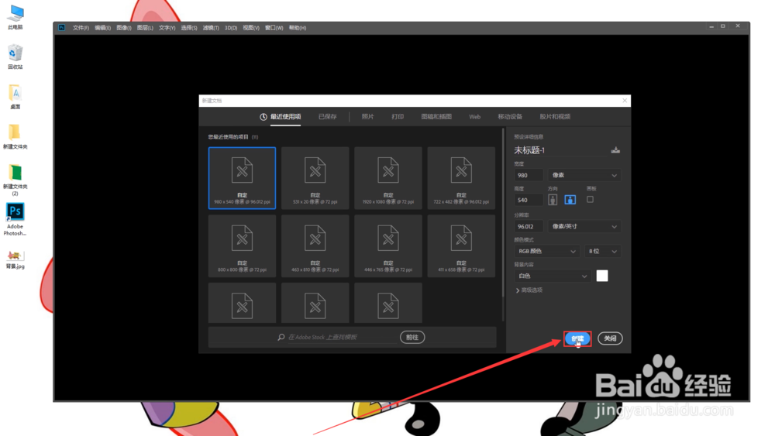
Task: Click the save preset icon beside 未标题-1
Action: [x=615, y=150]
